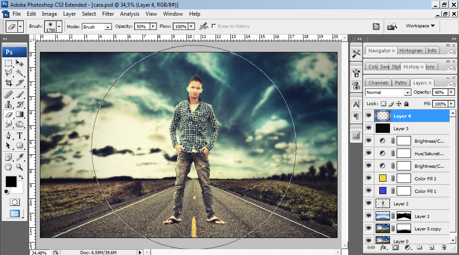The image size is (459, 255).
Task: Hide the Hue/Saturation layer
Action: click(x=368, y=153)
